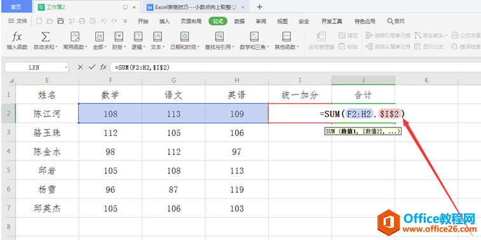The height and width of the screenshot is (240, 481).
Task: Switch to the 插入 ribbon tab
Action: [x=165, y=21]
